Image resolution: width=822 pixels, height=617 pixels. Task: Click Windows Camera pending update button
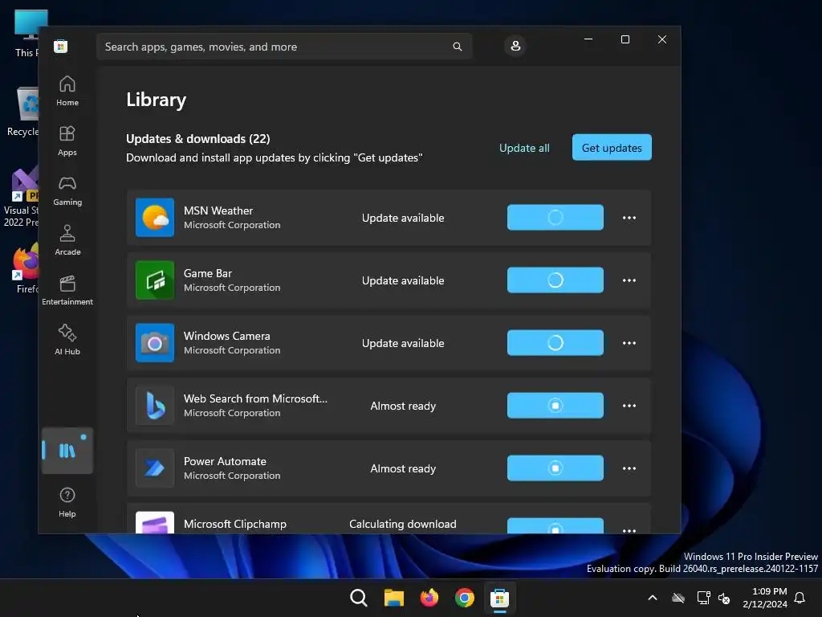tap(555, 342)
